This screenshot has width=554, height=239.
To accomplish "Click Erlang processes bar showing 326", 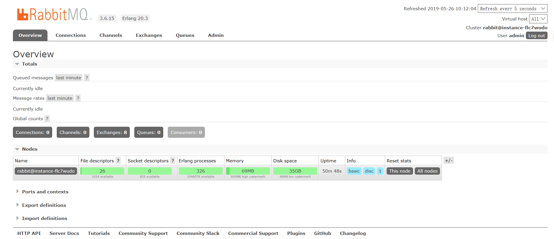I will pyautogui.click(x=200, y=171).
